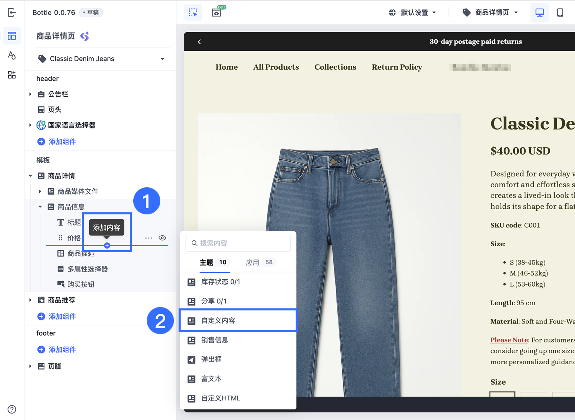Image resolution: width=575 pixels, height=420 pixels.
Task: Click the AI sparkle icon beside 商品详情页
Action: [x=85, y=36]
